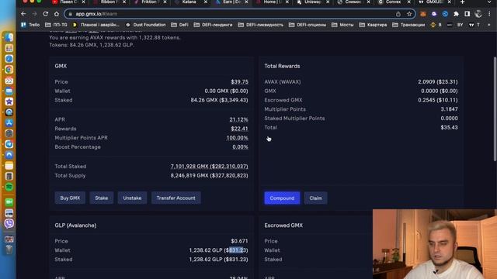Open the browser home page

(57, 14)
